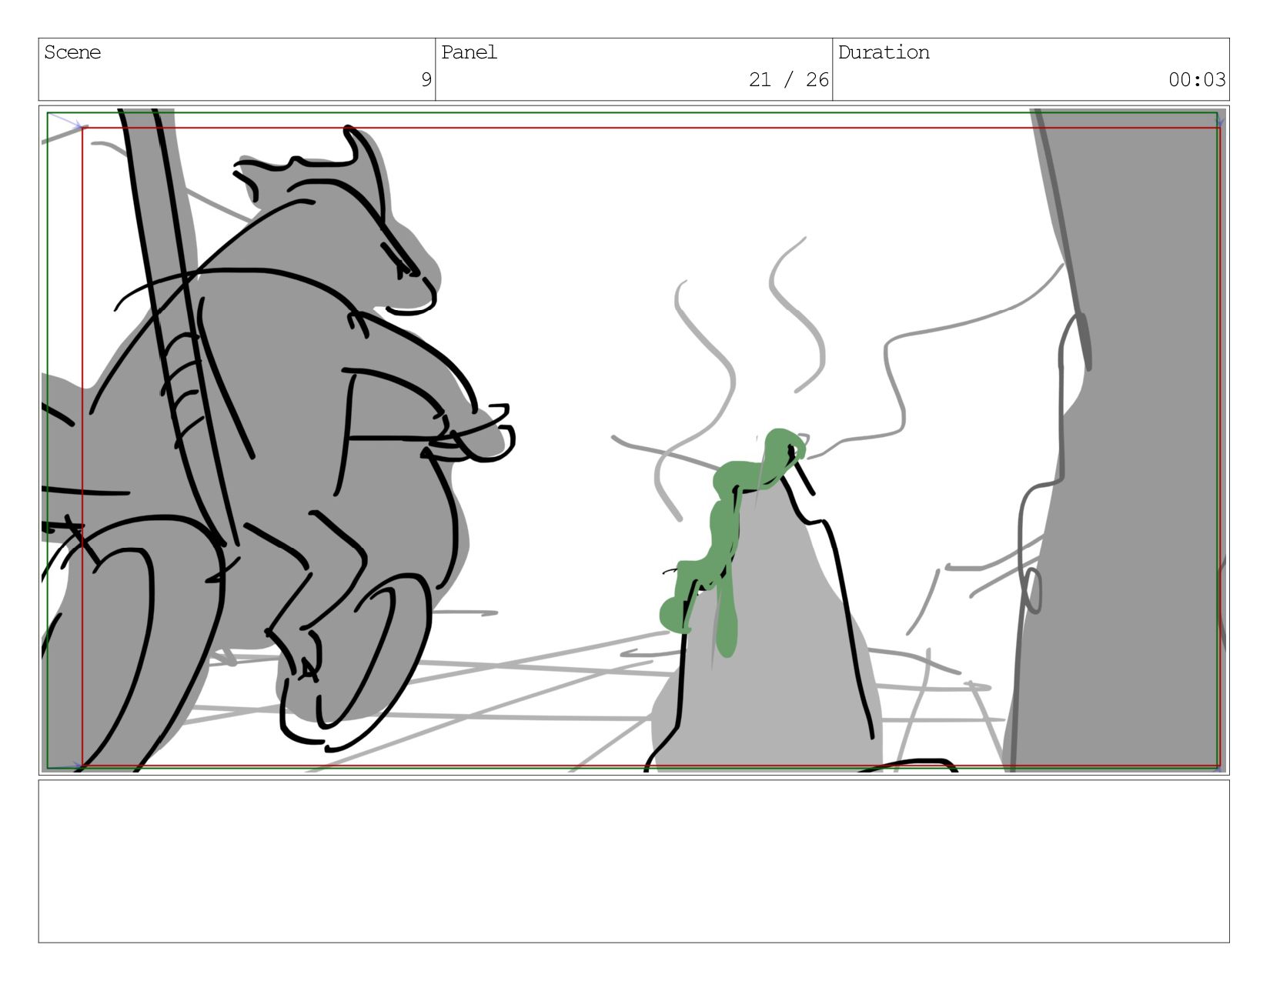Click the storyboard panel drawing
This screenshot has width=1270, height=981.
click(x=634, y=440)
